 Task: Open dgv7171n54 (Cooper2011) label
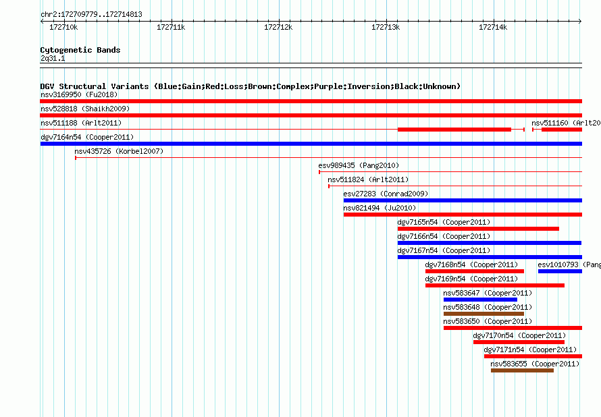click(x=530, y=350)
